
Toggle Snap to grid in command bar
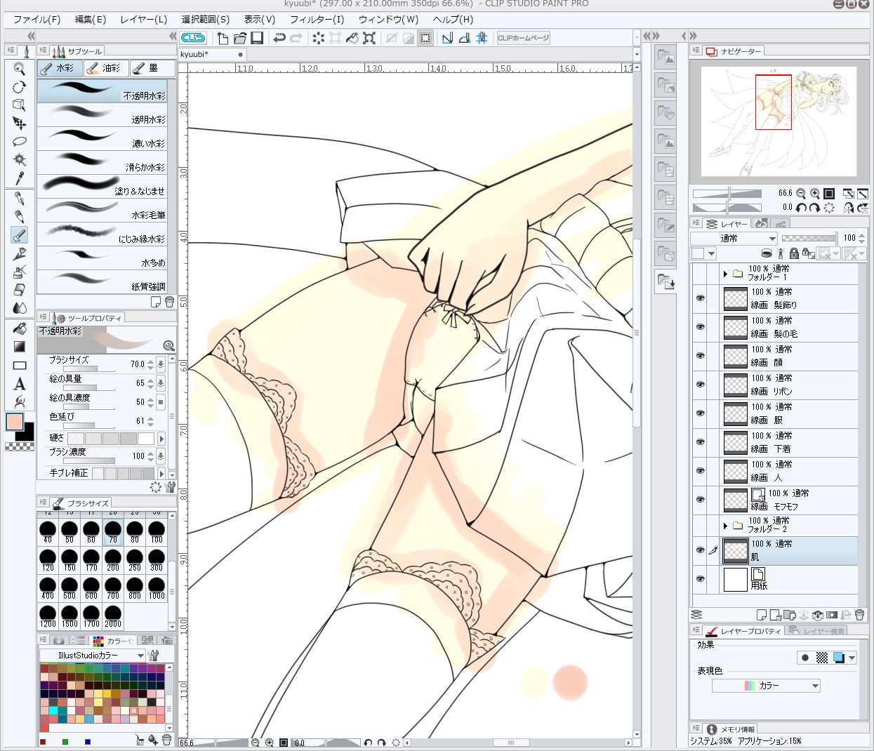[482, 38]
